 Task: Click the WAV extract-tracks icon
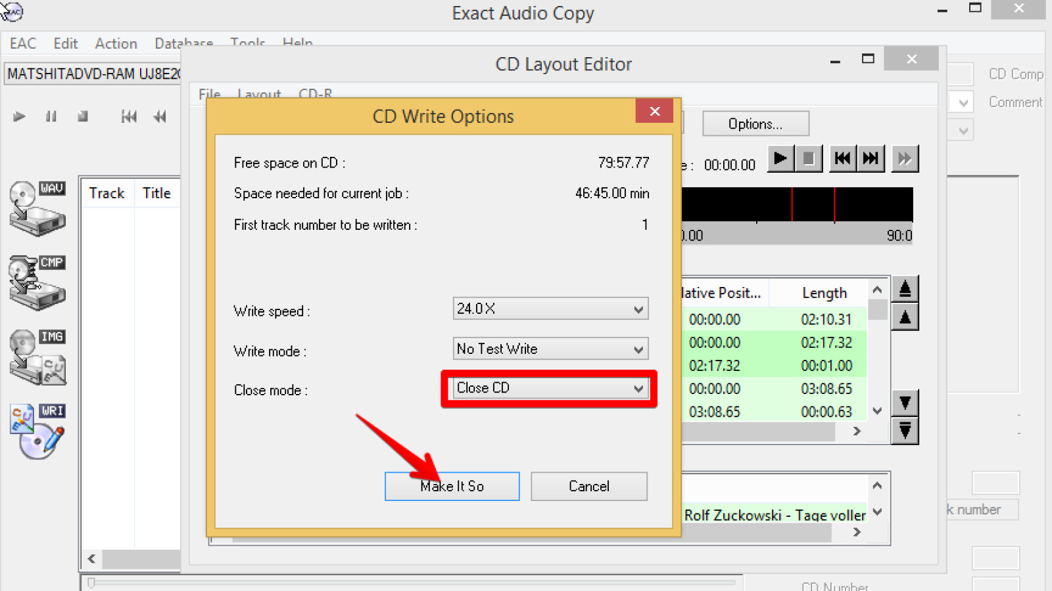coord(37,208)
